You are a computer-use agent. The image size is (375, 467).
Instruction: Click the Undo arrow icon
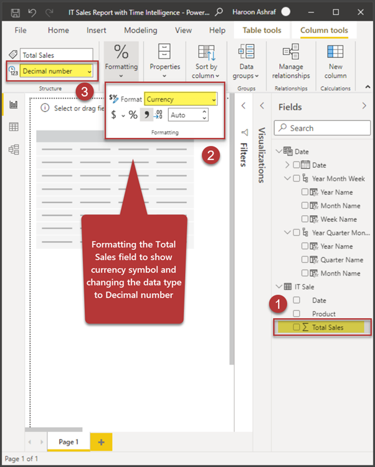tap(32, 12)
